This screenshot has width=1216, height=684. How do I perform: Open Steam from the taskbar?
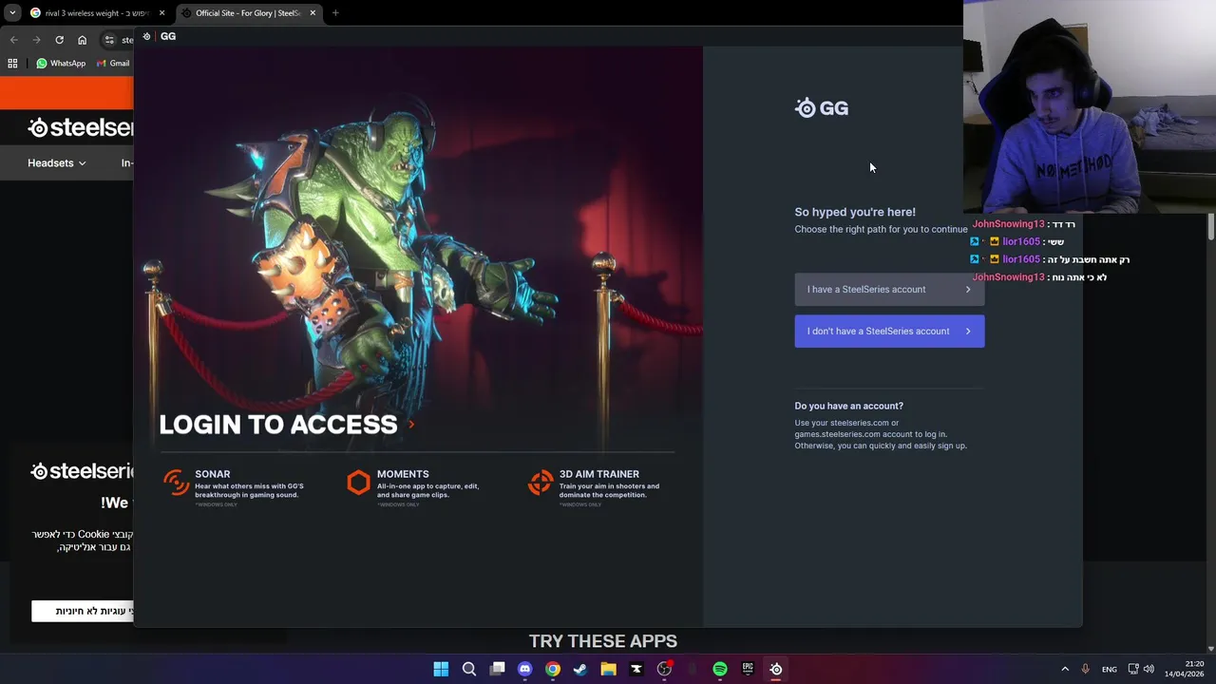click(x=580, y=669)
